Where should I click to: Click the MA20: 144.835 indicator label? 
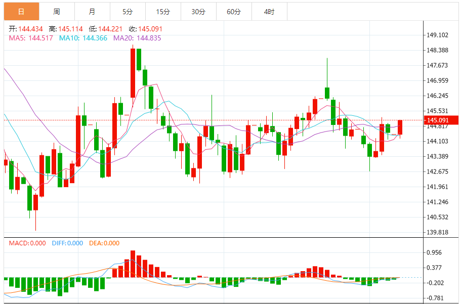(x=137, y=38)
